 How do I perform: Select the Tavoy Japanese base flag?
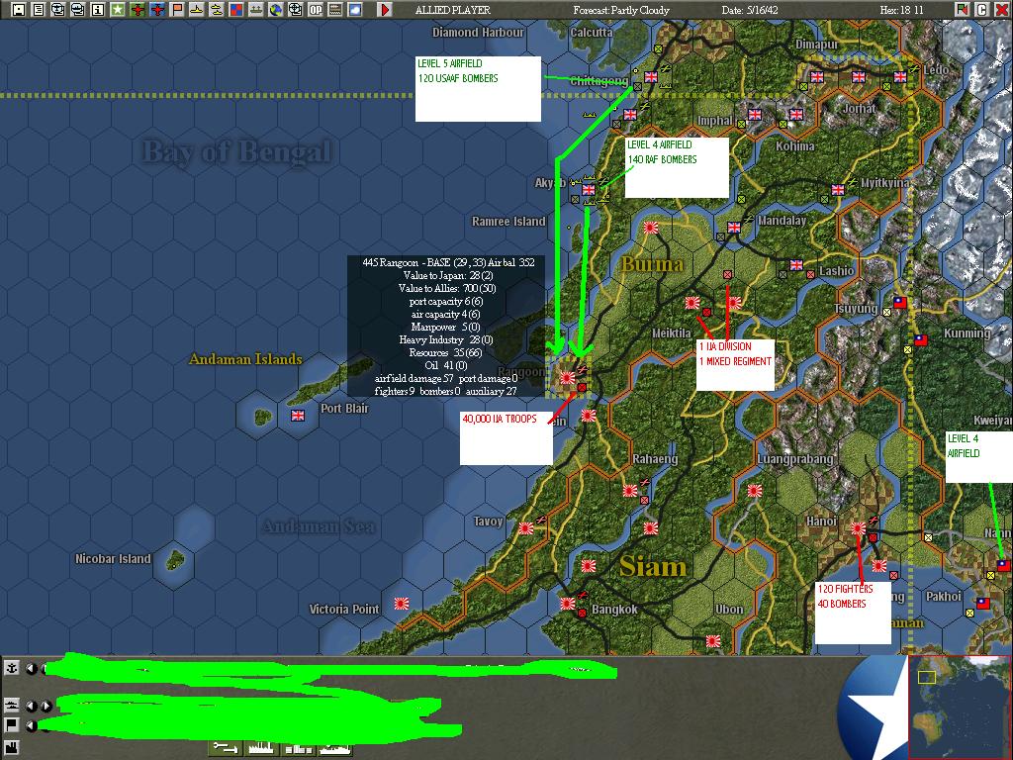click(526, 528)
